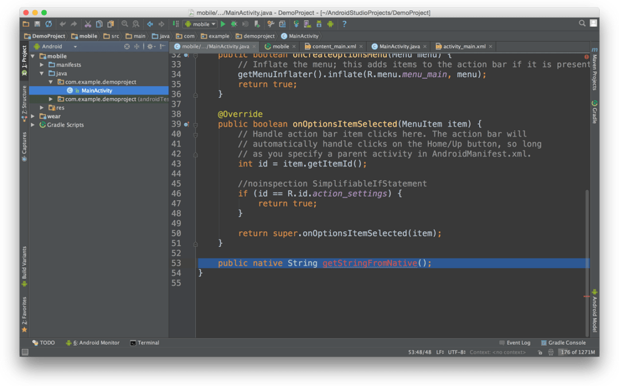
Task: Open the Android Monitor tool window
Action: (92, 343)
